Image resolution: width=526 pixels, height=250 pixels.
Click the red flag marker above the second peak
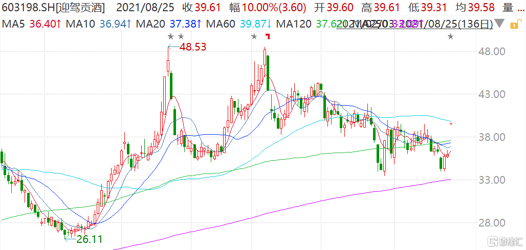click(268, 36)
